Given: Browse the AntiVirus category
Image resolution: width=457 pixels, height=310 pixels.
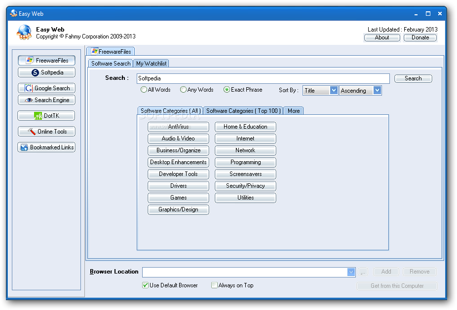Looking at the screenshot, I should coord(178,127).
